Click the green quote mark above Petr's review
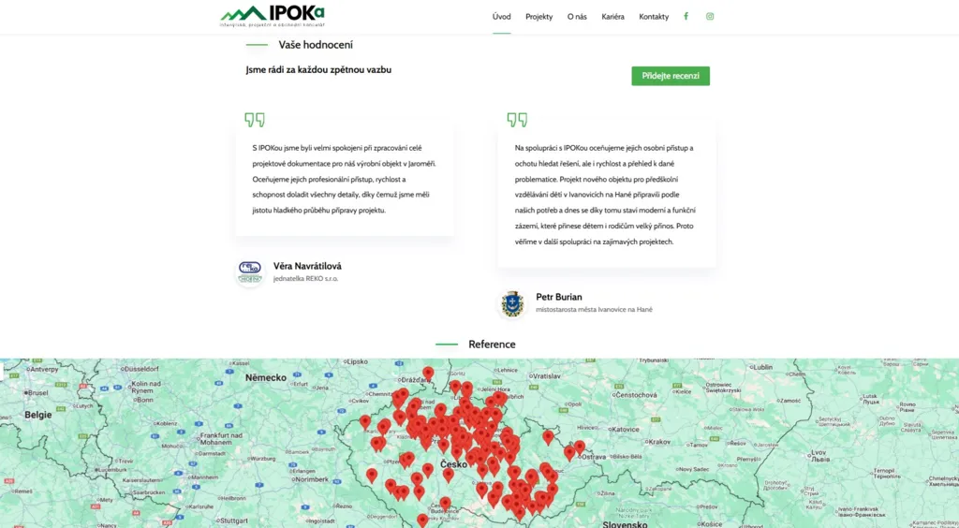This screenshot has width=959, height=528. click(x=517, y=119)
